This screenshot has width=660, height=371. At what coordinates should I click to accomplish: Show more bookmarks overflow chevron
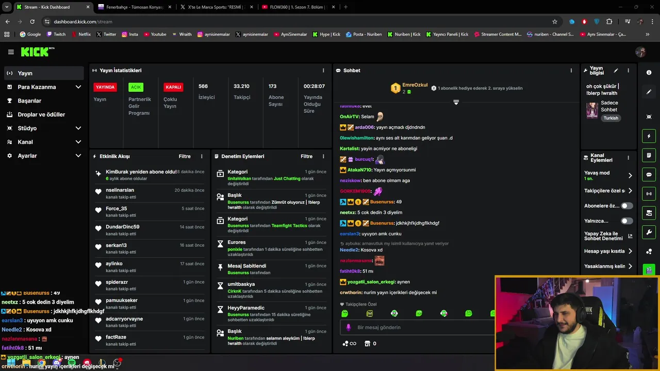coord(647,35)
